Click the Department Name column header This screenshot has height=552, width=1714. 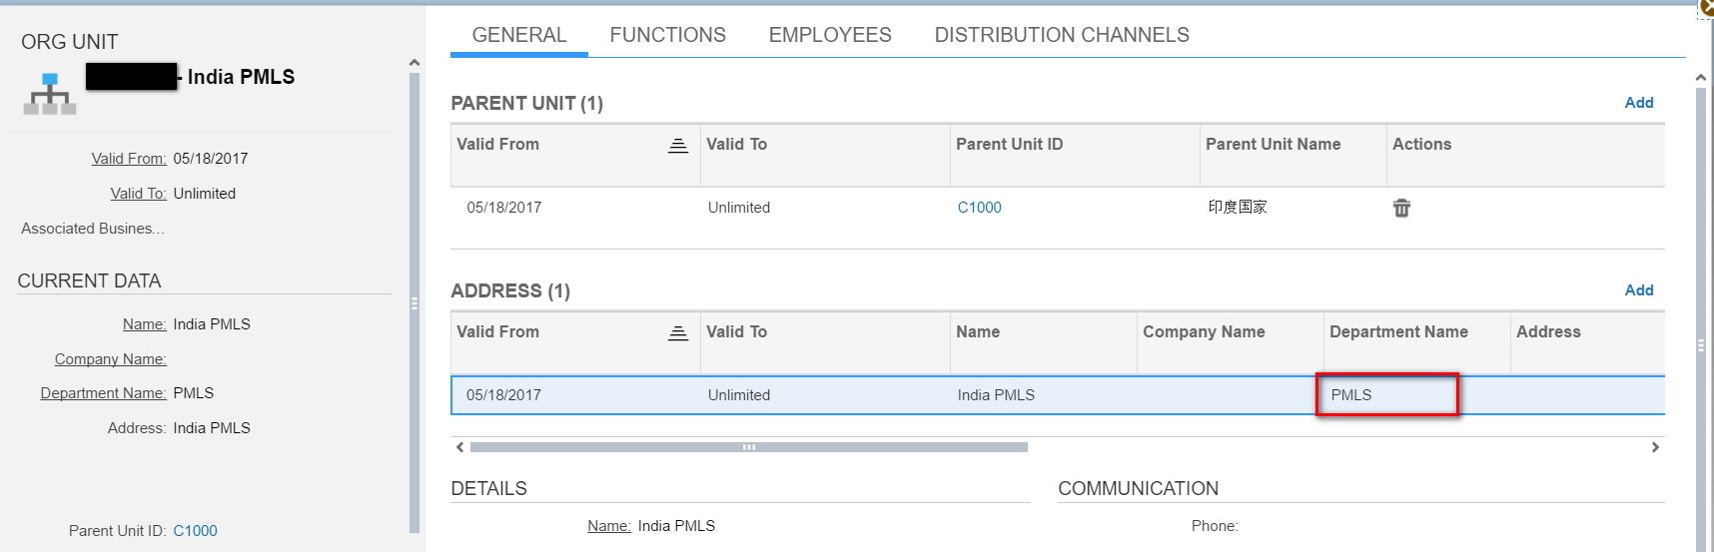[x=1397, y=332]
